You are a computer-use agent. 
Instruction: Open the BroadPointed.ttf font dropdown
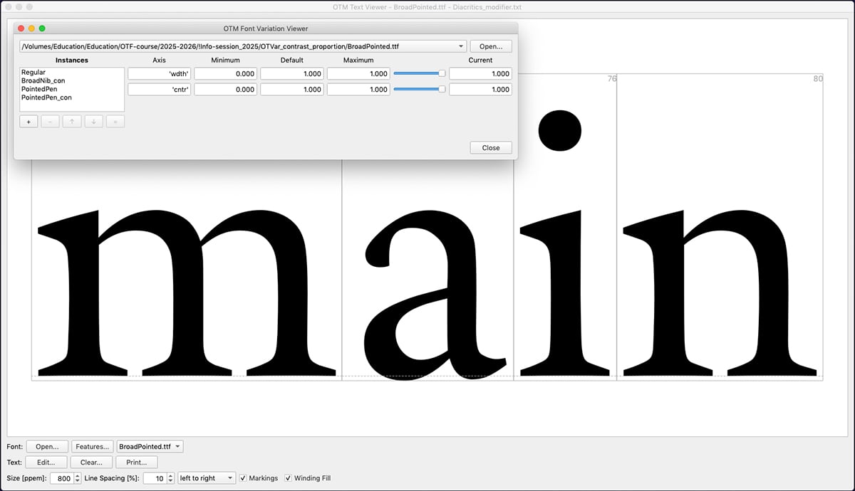click(x=150, y=447)
